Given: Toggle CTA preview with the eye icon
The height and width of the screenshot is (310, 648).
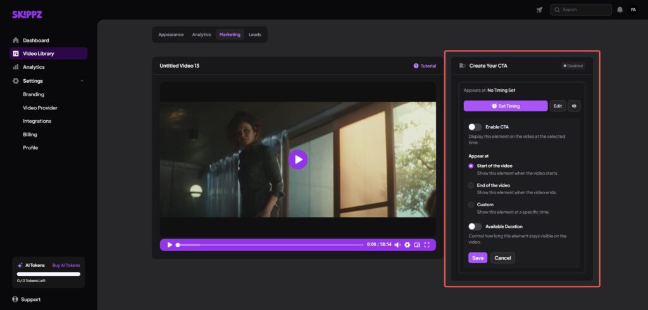Looking at the screenshot, I should point(574,106).
